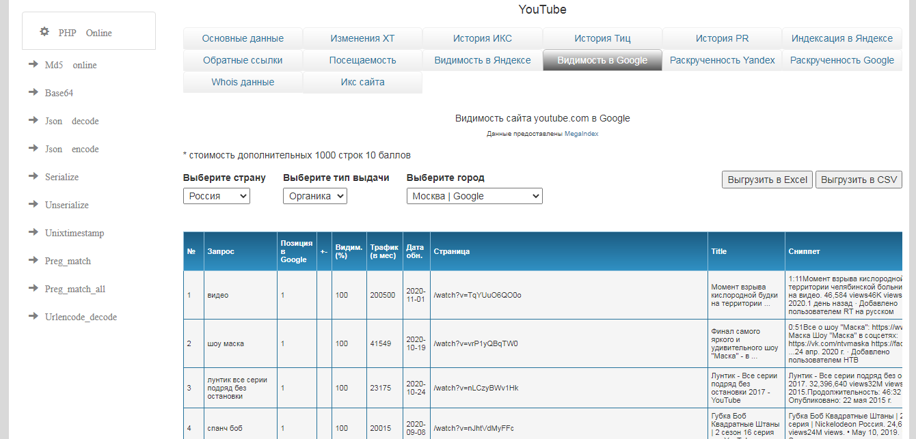
Task: Click the arrow icon next to Md5 online
Action: click(33, 64)
